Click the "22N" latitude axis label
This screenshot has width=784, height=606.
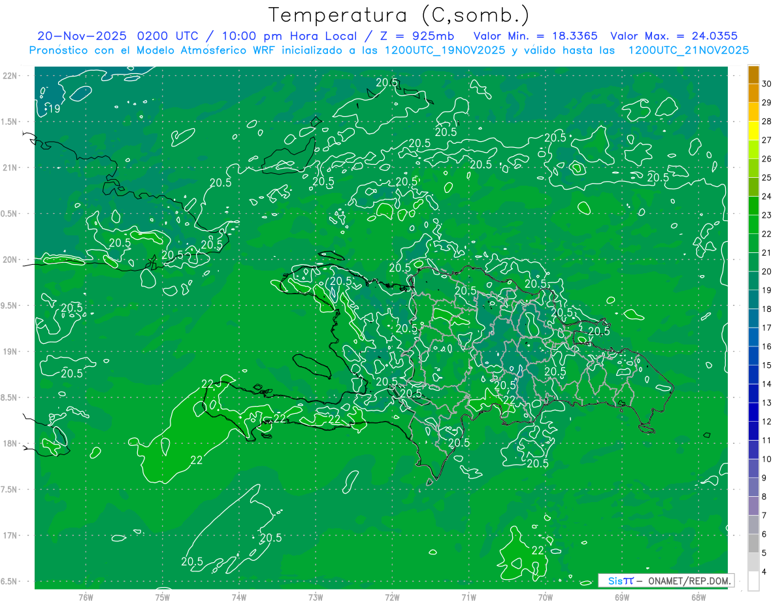pos(10,76)
